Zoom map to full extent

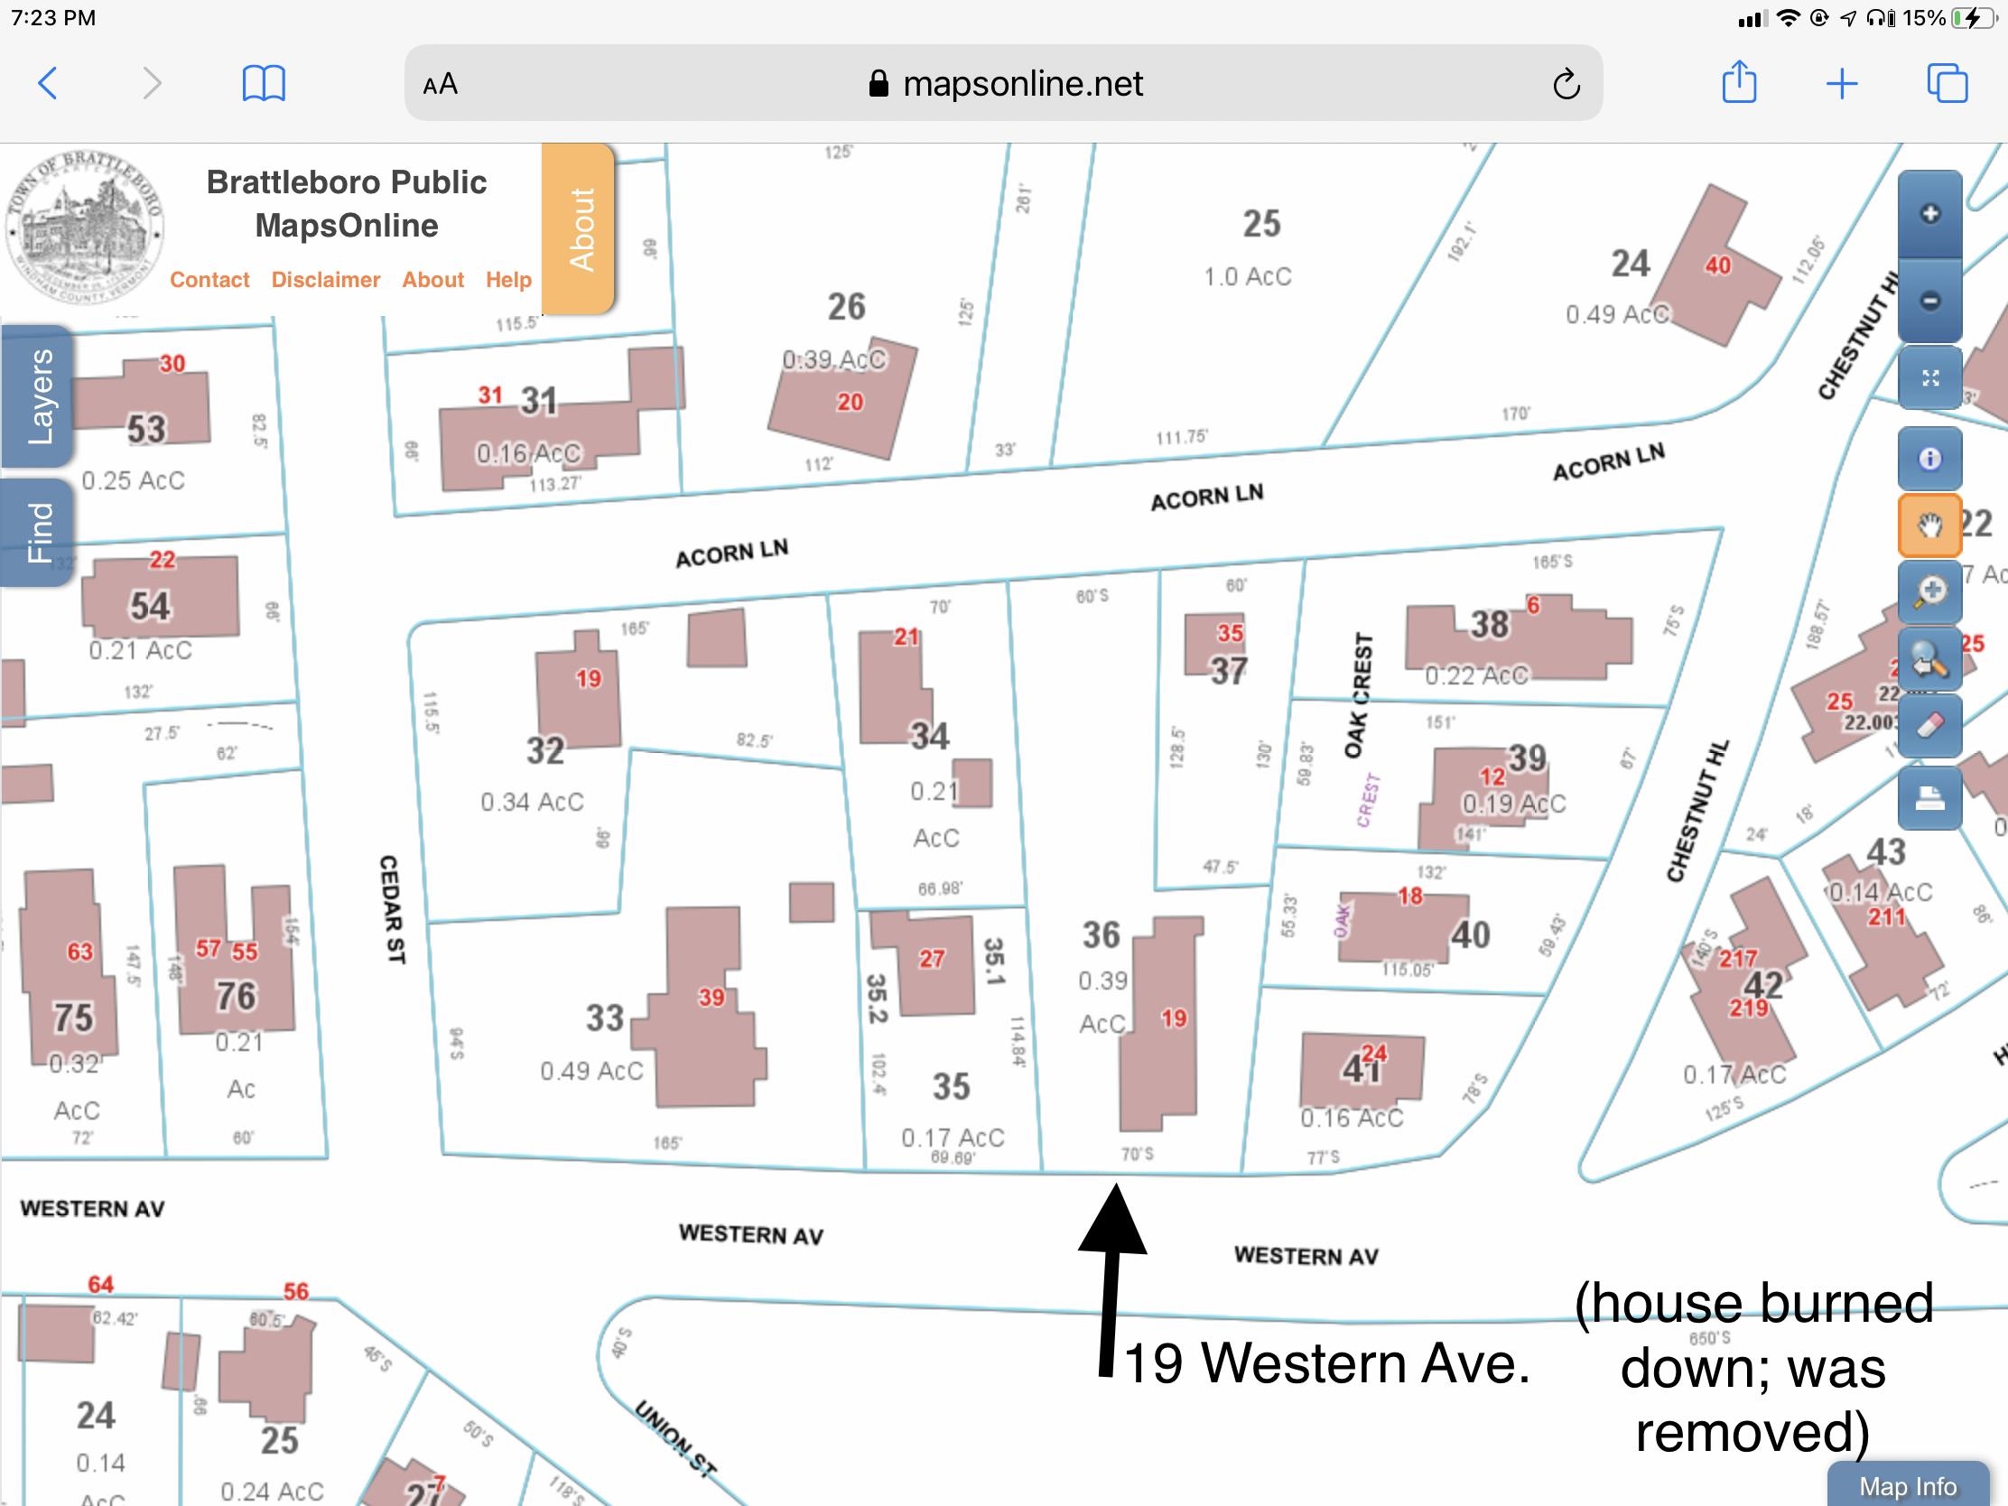pyautogui.click(x=1929, y=377)
